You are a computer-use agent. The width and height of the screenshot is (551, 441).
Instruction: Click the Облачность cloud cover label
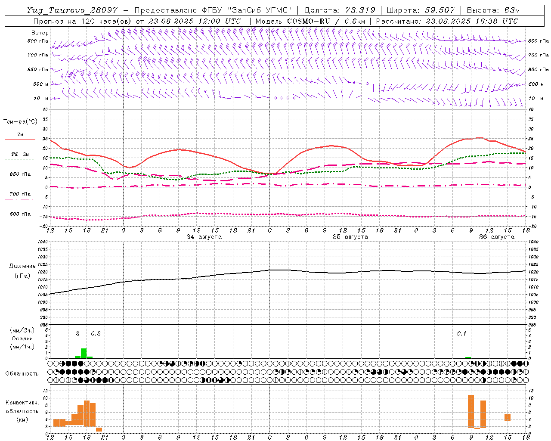[22, 374]
